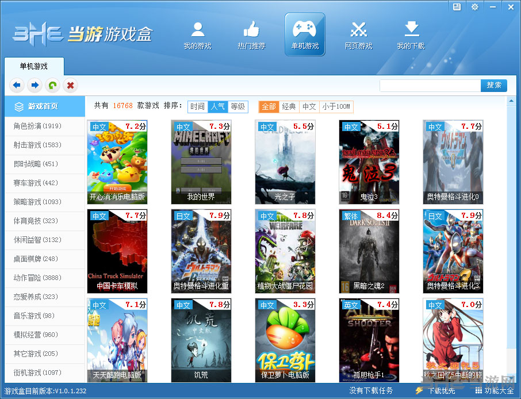Open the 开心消消乐电脑版 game cover
521x399 pixels.
117,162
